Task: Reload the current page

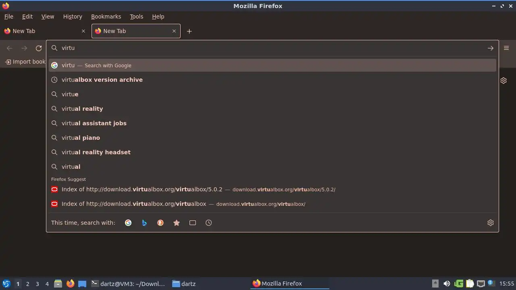Action: pos(39,48)
